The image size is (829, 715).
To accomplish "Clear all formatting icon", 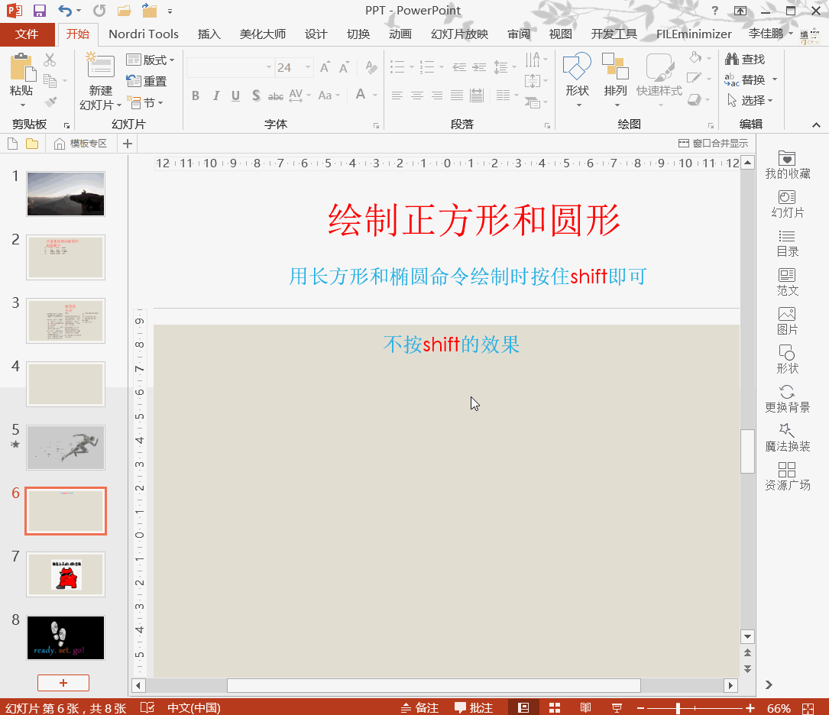I will (x=371, y=67).
